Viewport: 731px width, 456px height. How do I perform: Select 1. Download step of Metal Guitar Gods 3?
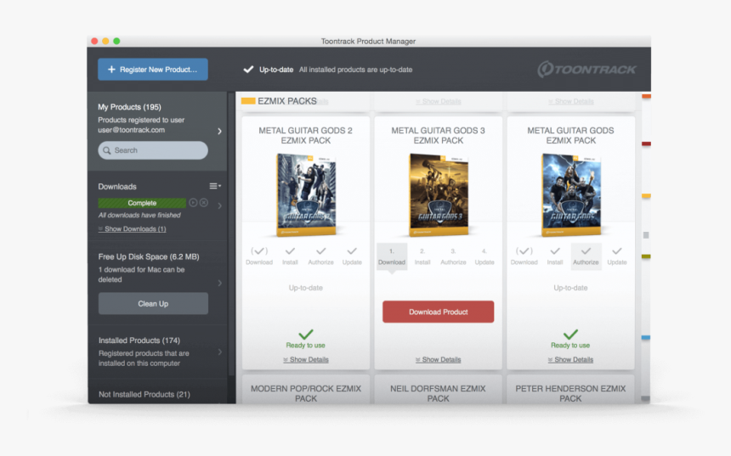pyautogui.click(x=392, y=256)
